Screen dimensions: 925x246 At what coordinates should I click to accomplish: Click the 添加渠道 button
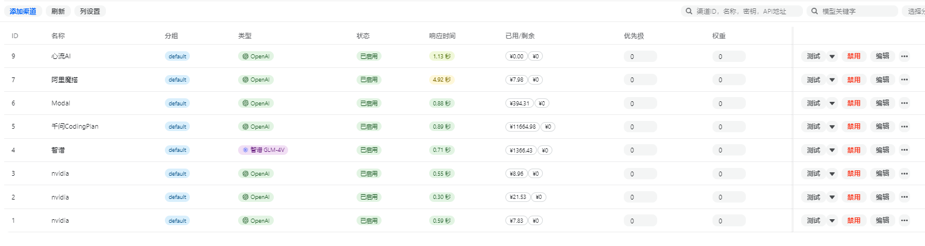[x=23, y=11]
